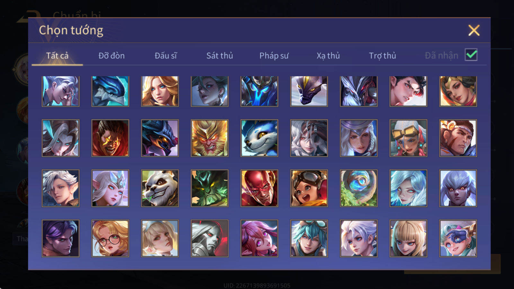Select the green tree monster hero
Image resolution: width=514 pixels, height=289 pixels.
point(209,188)
